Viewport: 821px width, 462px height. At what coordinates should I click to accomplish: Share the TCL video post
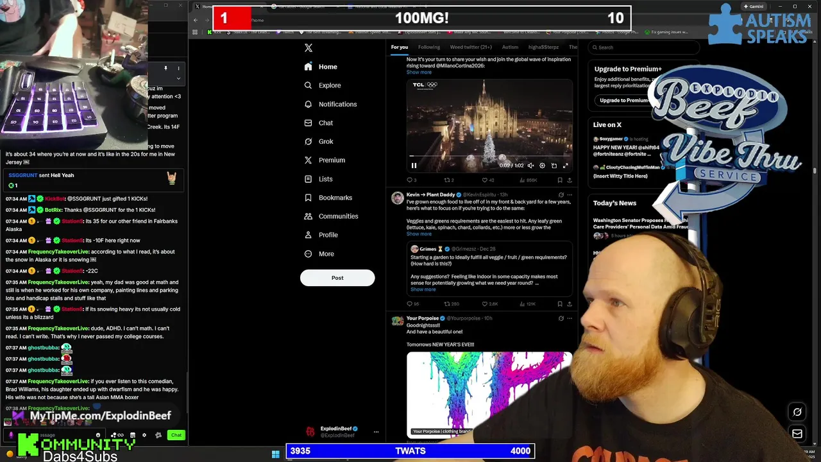[x=569, y=180]
